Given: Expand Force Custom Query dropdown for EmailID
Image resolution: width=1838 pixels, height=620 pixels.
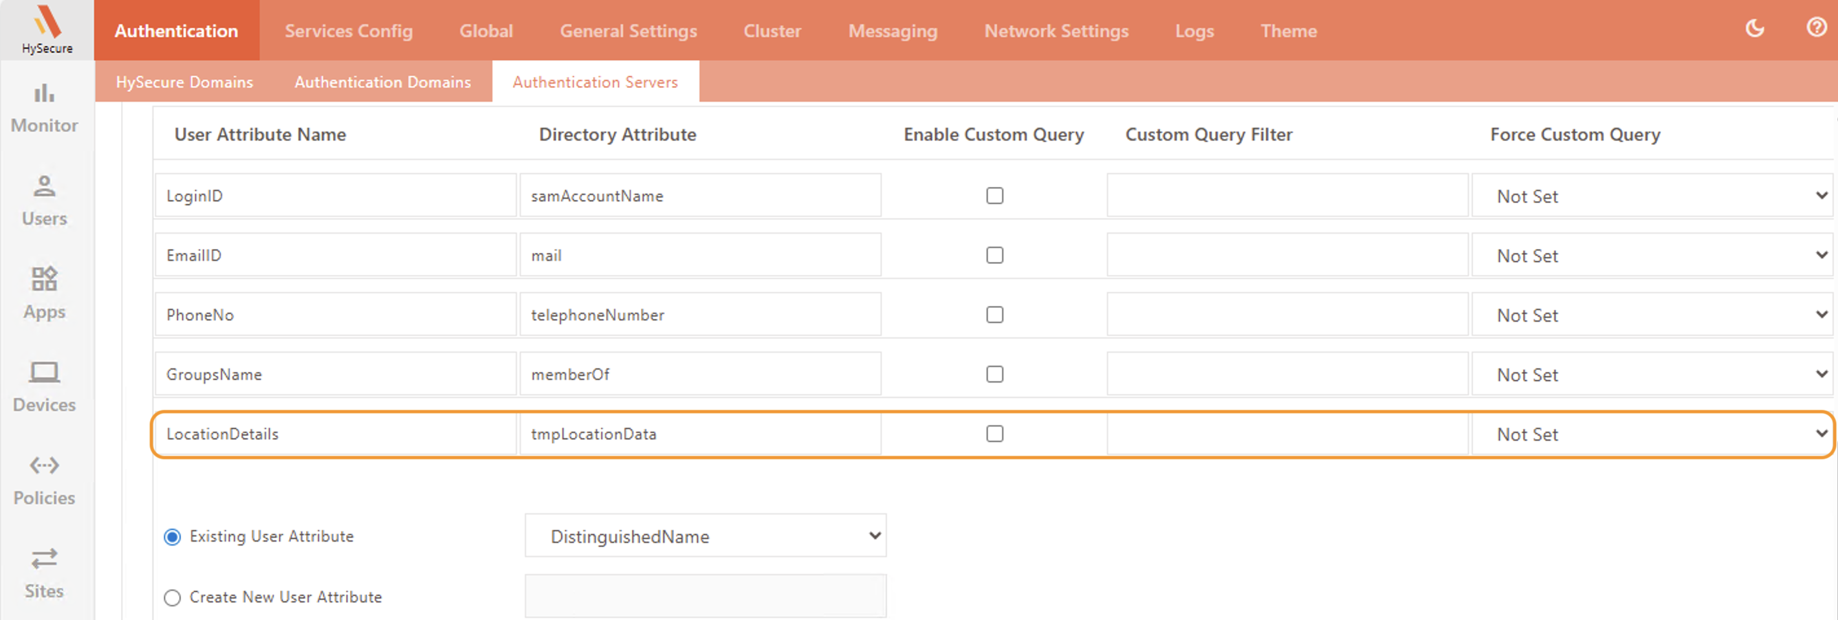Looking at the screenshot, I should point(1651,256).
